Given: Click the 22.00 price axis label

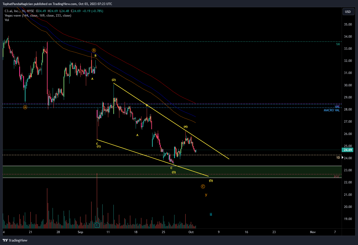Looking at the screenshot, I should pyautogui.click(x=348, y=182).
